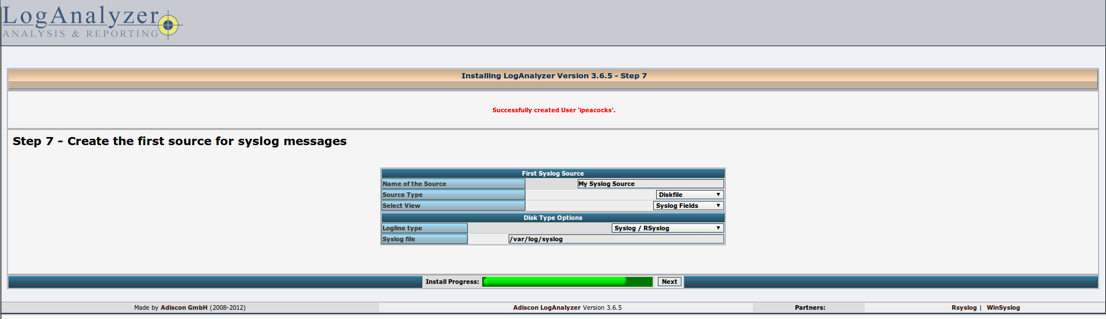The height and width of the screenshot is (319, 1106).
Task: Open the Select View dropdown
Action: click(688, 206)
